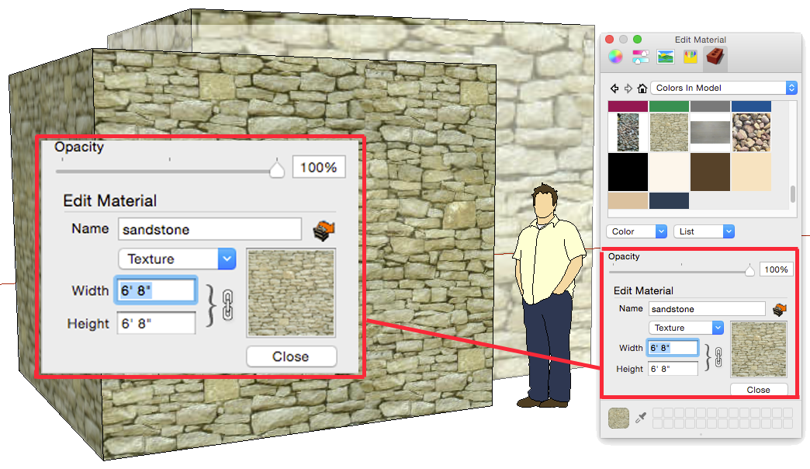Viewport: 810px width, 469px height.
Task: Switch to the Color Sliders picker
Action: (x=641, y=57)
